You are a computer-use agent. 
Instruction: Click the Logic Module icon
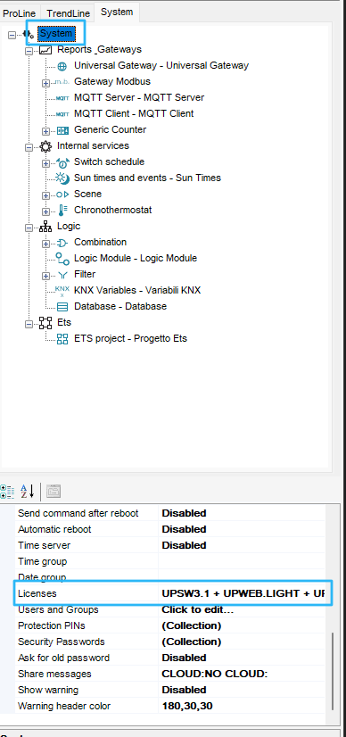pyautogui.click(x=62, y=258)
